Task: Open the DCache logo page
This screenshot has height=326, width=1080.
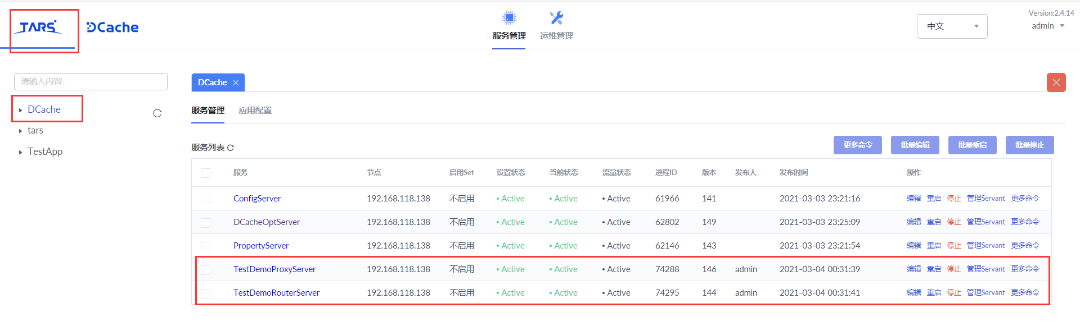Action: tap(112, 27)
